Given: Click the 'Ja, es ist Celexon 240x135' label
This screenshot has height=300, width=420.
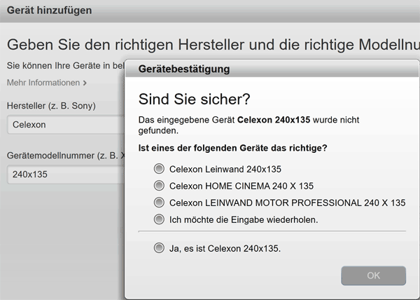Looking at the screenshot, I should click(225, 247).
